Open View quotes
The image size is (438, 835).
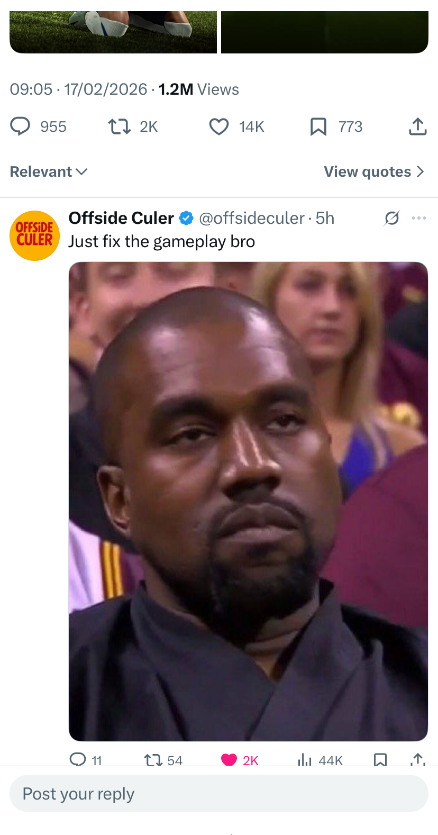click(374, 171)
